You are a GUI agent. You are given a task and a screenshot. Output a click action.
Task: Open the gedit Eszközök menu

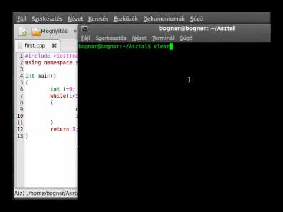tap(126, 19)
